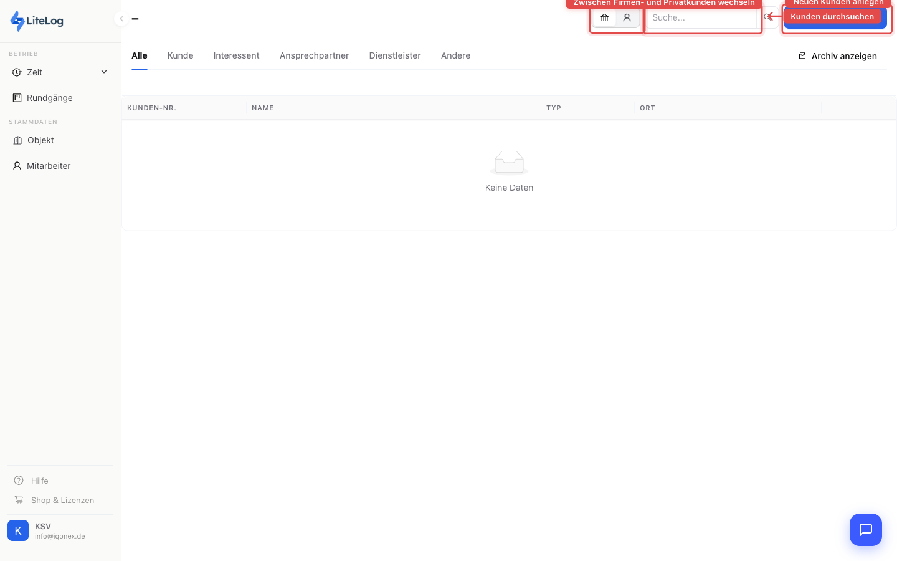Open the Objekt master data page
The image size is (897, 561).
(x=40, y=140)
